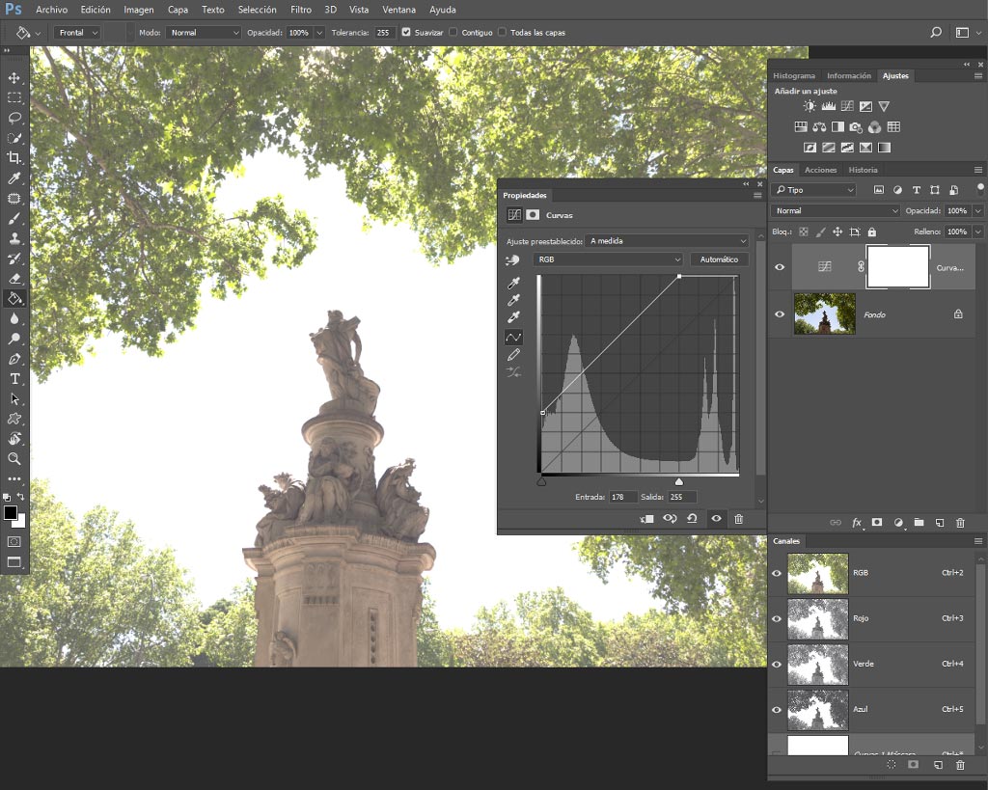Select the Horizontal Type tool
988x790 pixels.
14,379
